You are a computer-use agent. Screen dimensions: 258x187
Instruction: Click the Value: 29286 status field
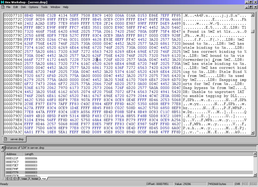pyautogui.click(x=190, y=184)
